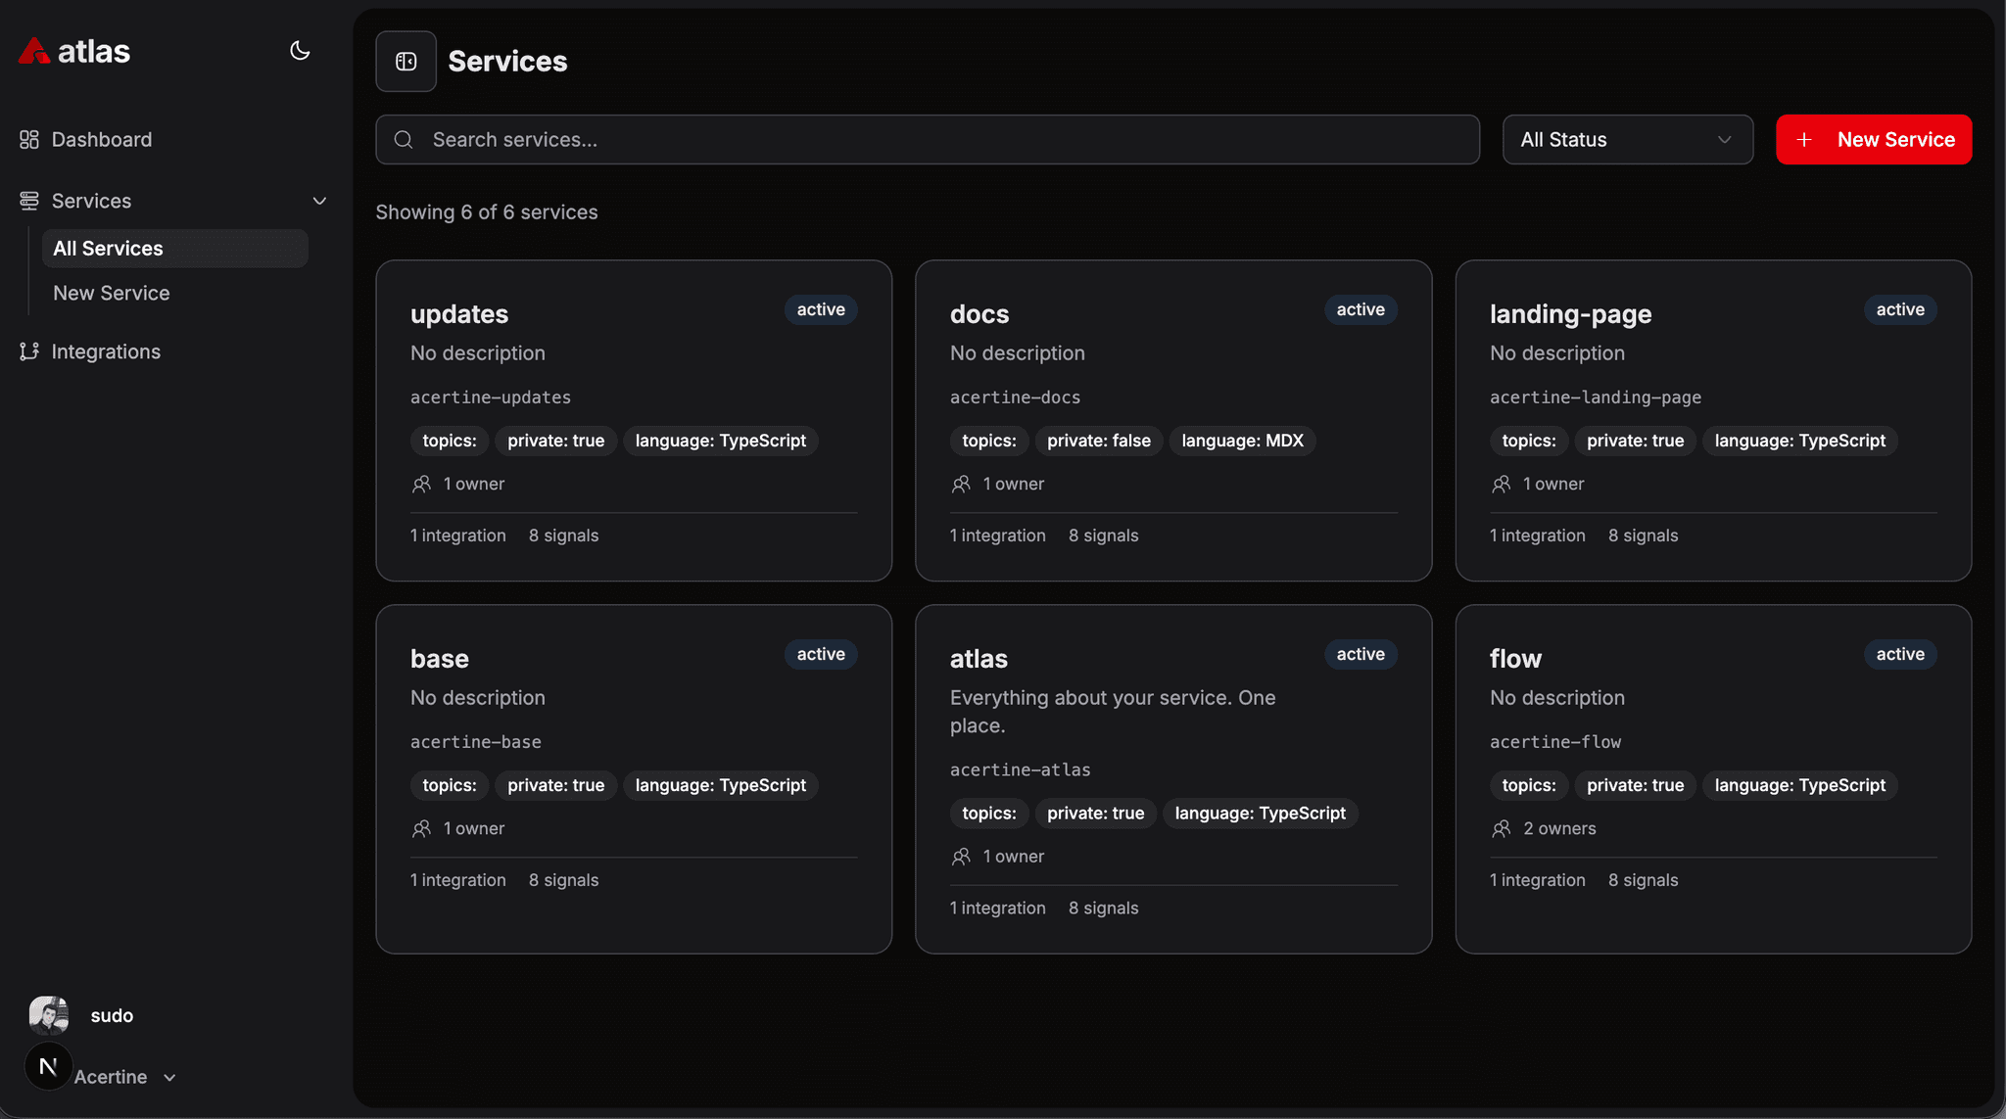Click the search magnifier icon
Image resolution: width=2006 pixels, height=1119 pixels.
404,139
